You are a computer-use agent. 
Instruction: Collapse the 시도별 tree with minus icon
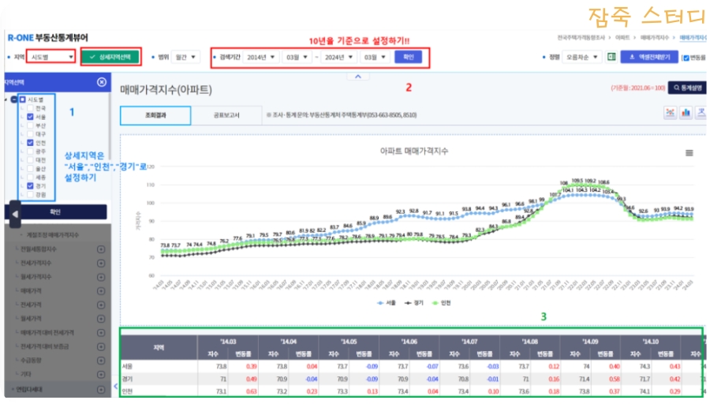[14, 99]
